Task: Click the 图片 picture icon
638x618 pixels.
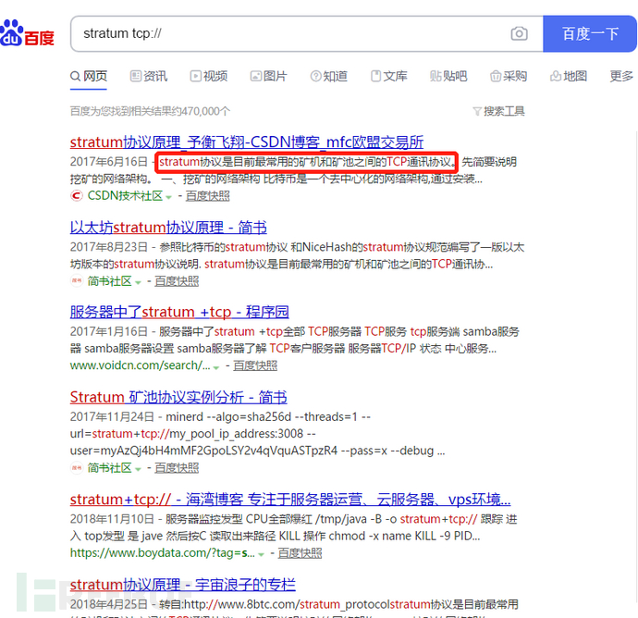Action: pos(256,76)
